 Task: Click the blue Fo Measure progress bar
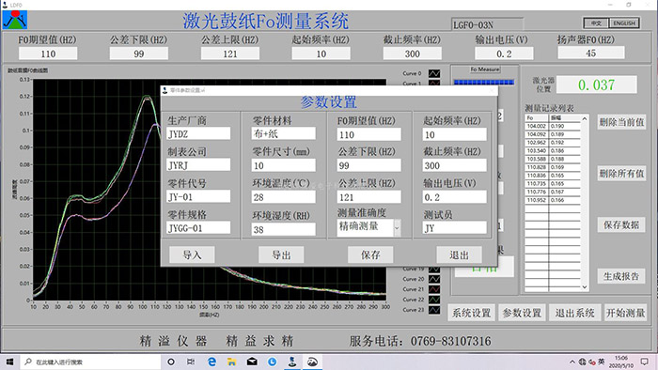click(x=484, y=82)
